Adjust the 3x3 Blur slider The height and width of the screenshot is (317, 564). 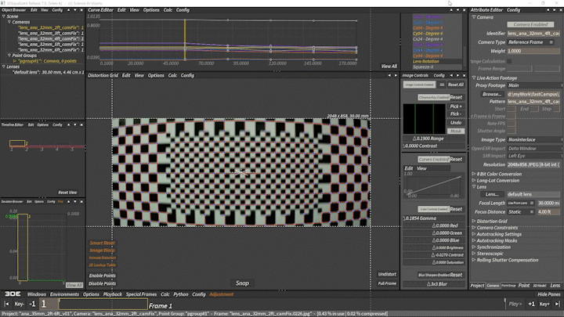tap(433, 284)
